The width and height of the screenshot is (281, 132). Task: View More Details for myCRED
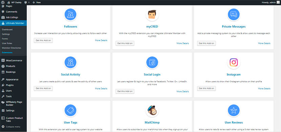[182, 44]
